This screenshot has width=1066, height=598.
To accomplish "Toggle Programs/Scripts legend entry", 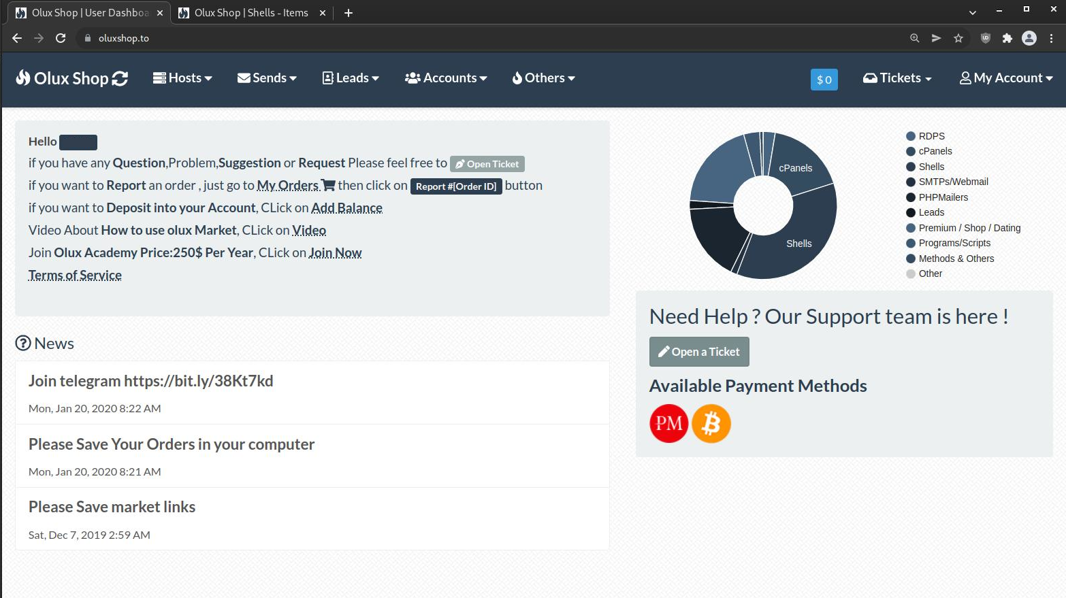I will (x=948, y=243).
